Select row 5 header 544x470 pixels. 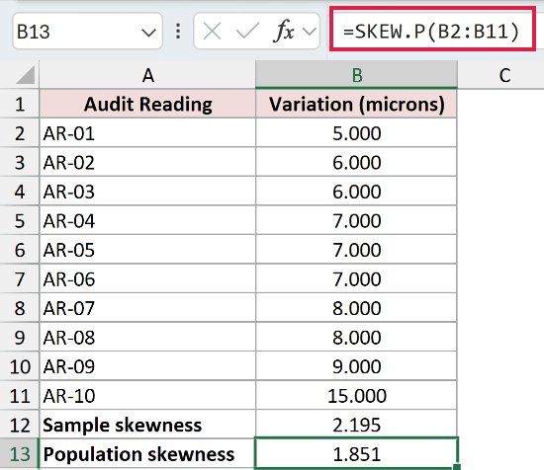pos(20,220)
